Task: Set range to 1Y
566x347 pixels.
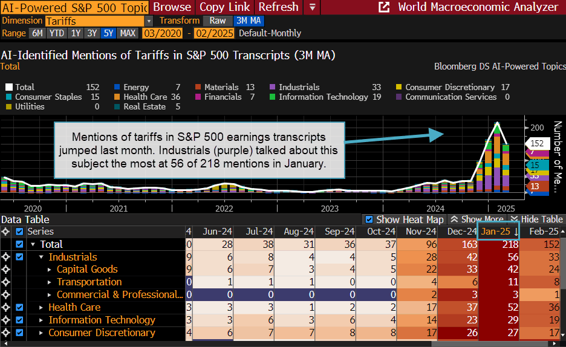Action: (76, 33)
